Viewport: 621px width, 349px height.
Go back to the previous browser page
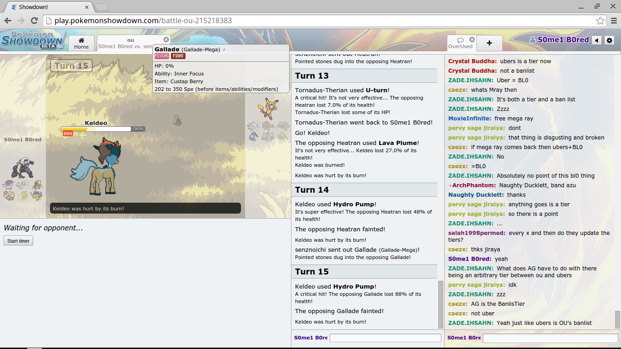pyautogui.click(x=8, y=20)
